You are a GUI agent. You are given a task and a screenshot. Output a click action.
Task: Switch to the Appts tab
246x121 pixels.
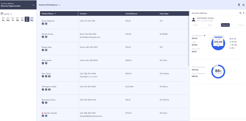point(210,25)
